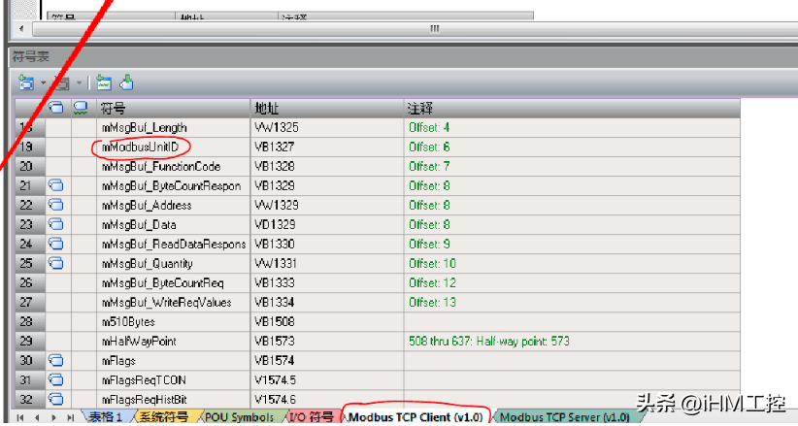Select the 系统符号 tab
Screen dimensions: 798x426
162,417
